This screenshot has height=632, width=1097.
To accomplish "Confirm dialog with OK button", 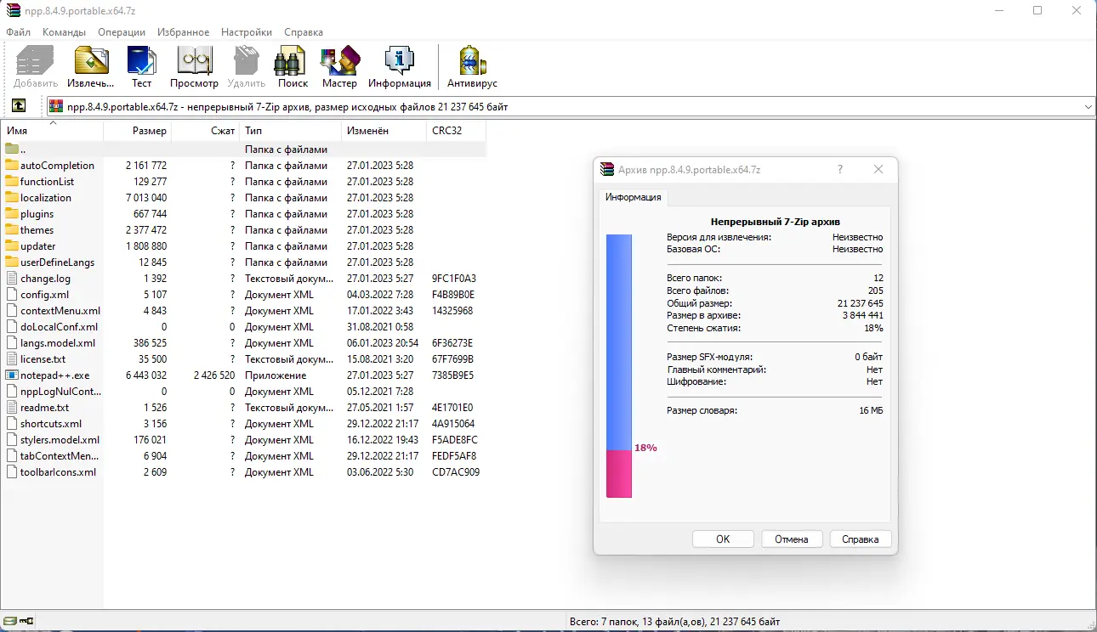I will click(x=723, y=539).
